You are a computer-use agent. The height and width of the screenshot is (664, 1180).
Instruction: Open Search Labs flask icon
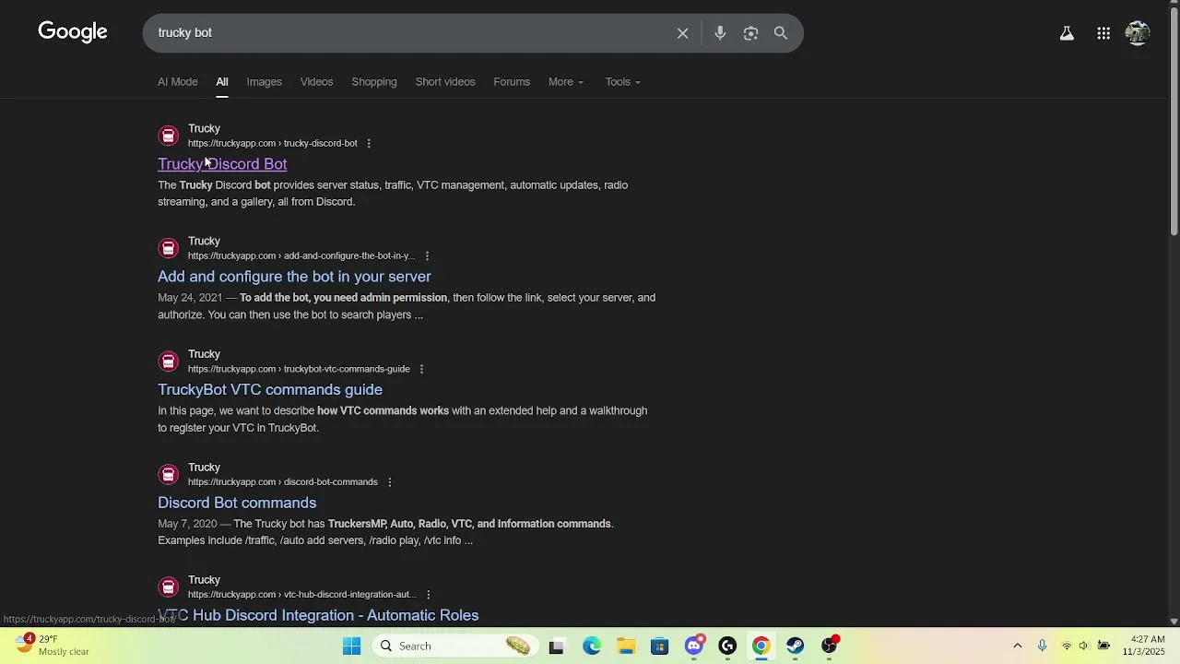1067,33
